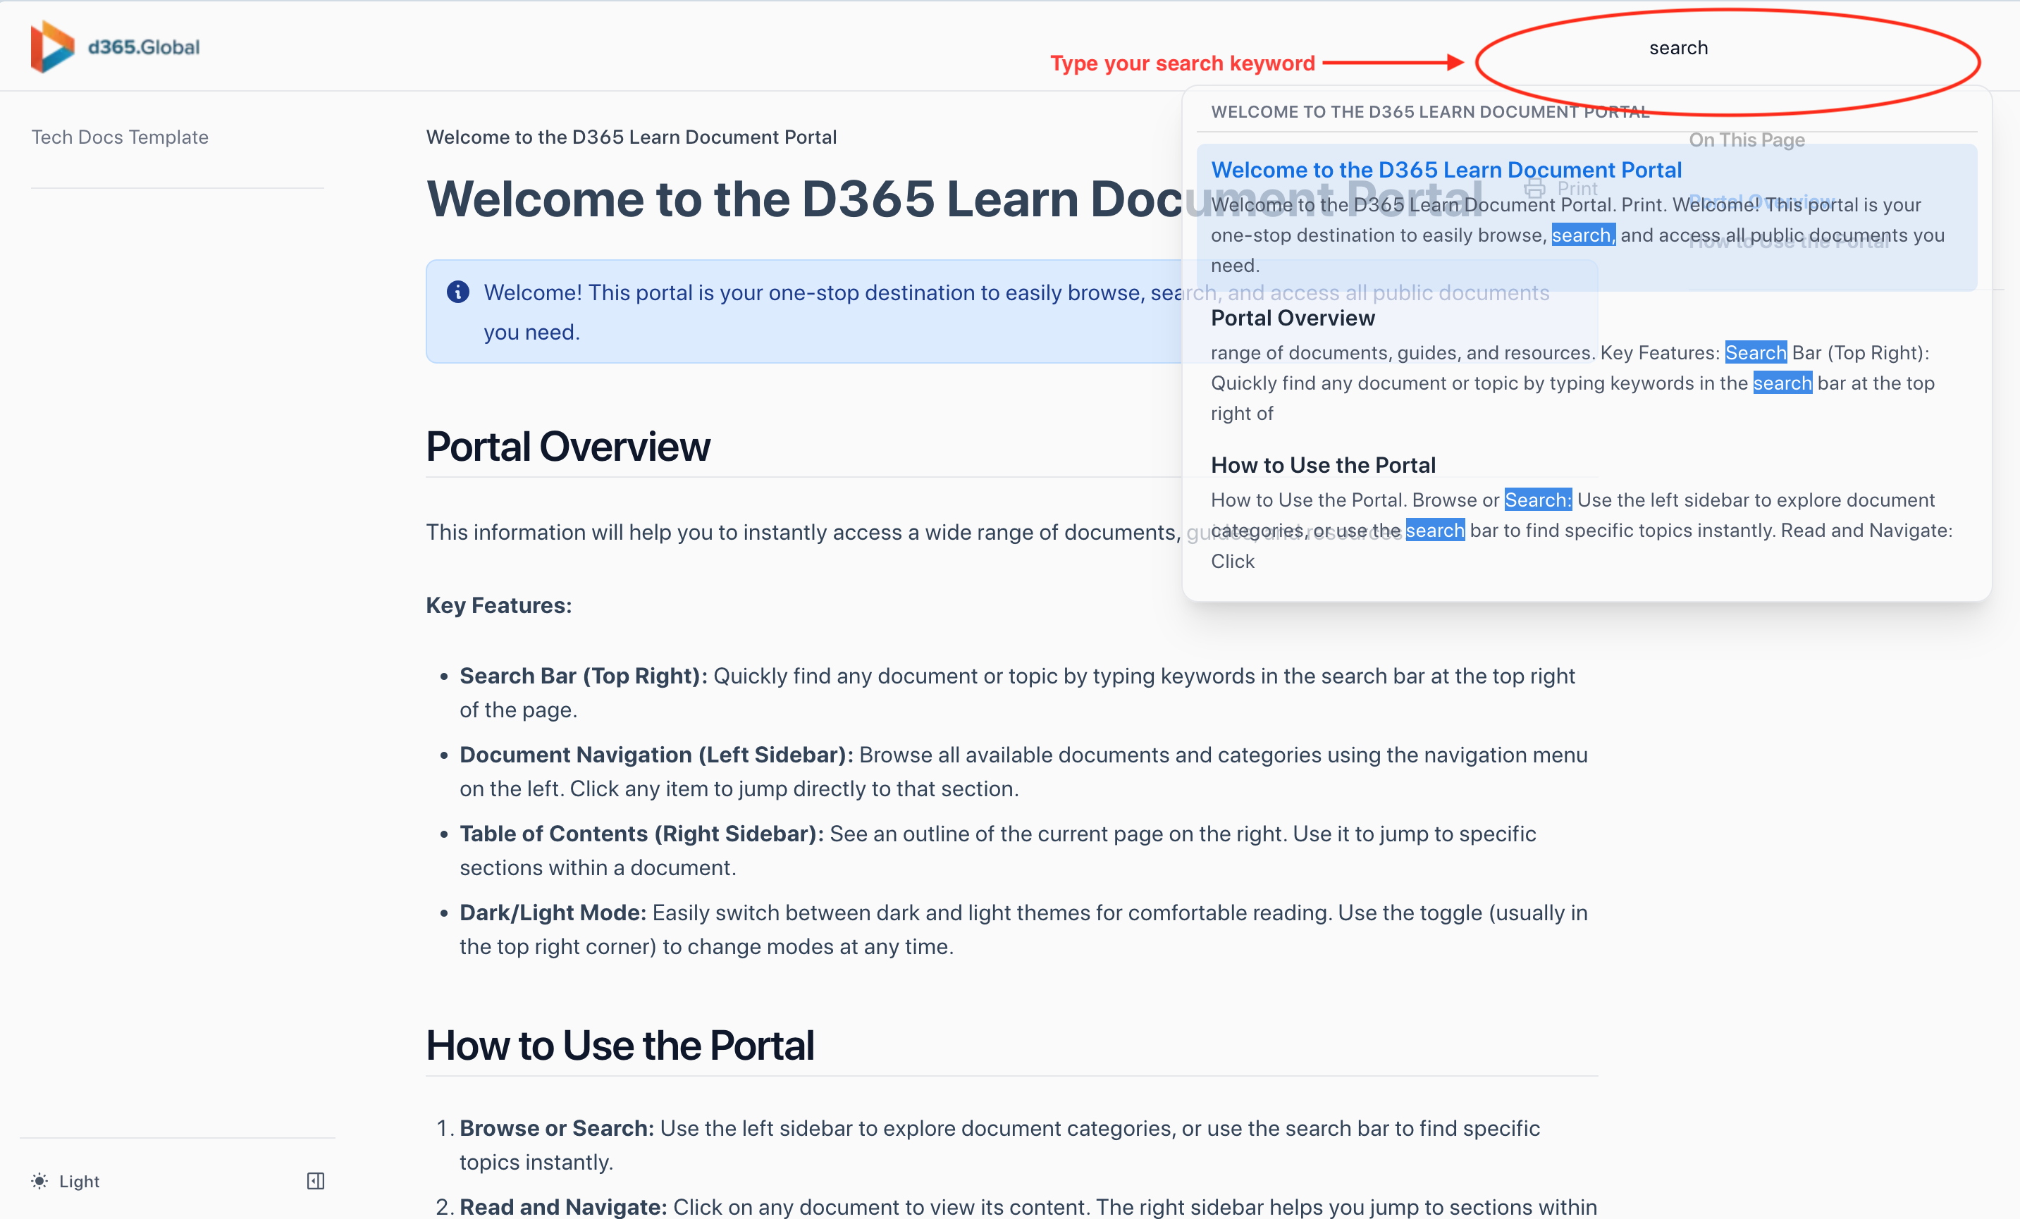Click the sun theme icon
The height and width of the screenshot is (1219, 2020).
pos(39,1180)
